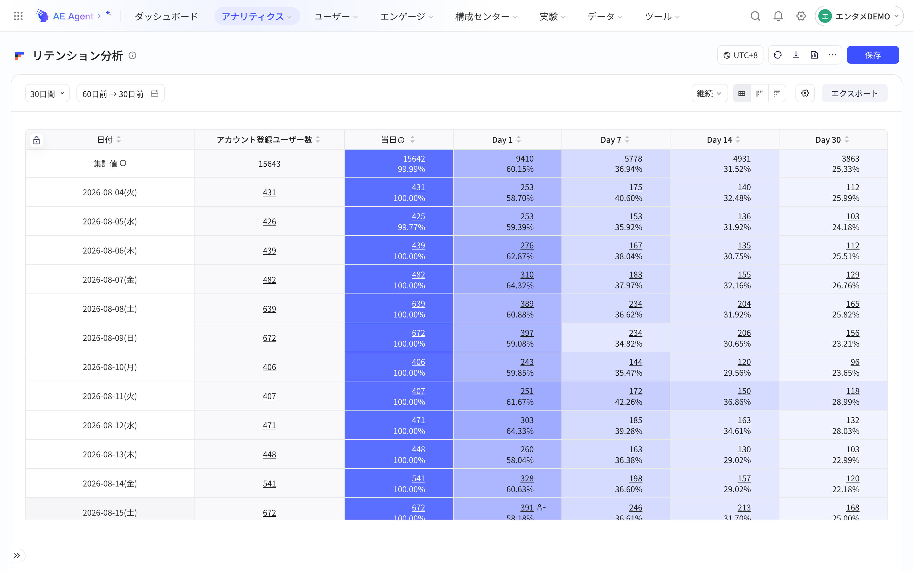Switch to vertical bar chart view
This screenshot has height=571, width=913.
[760, 93]
